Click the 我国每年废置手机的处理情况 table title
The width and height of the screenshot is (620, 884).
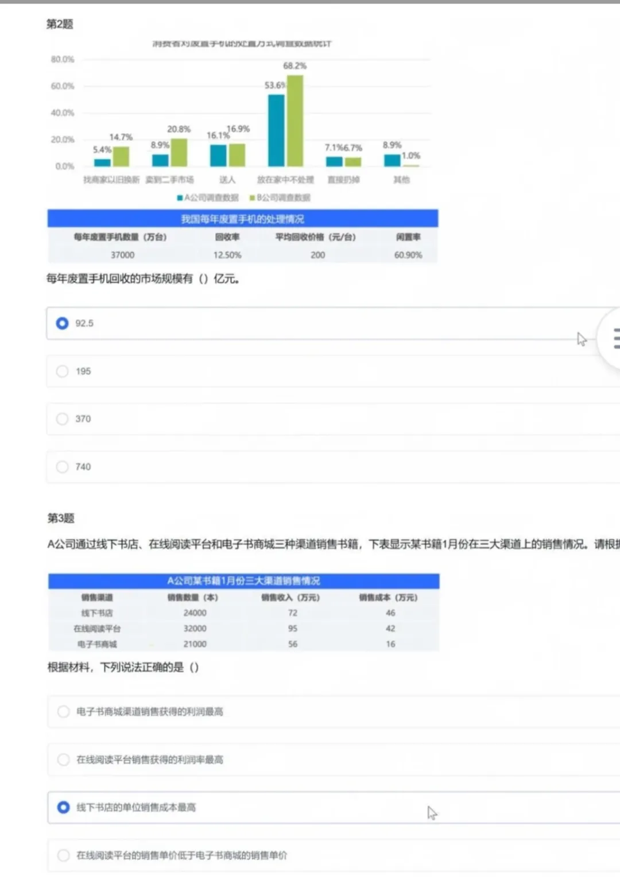point(242,219)
